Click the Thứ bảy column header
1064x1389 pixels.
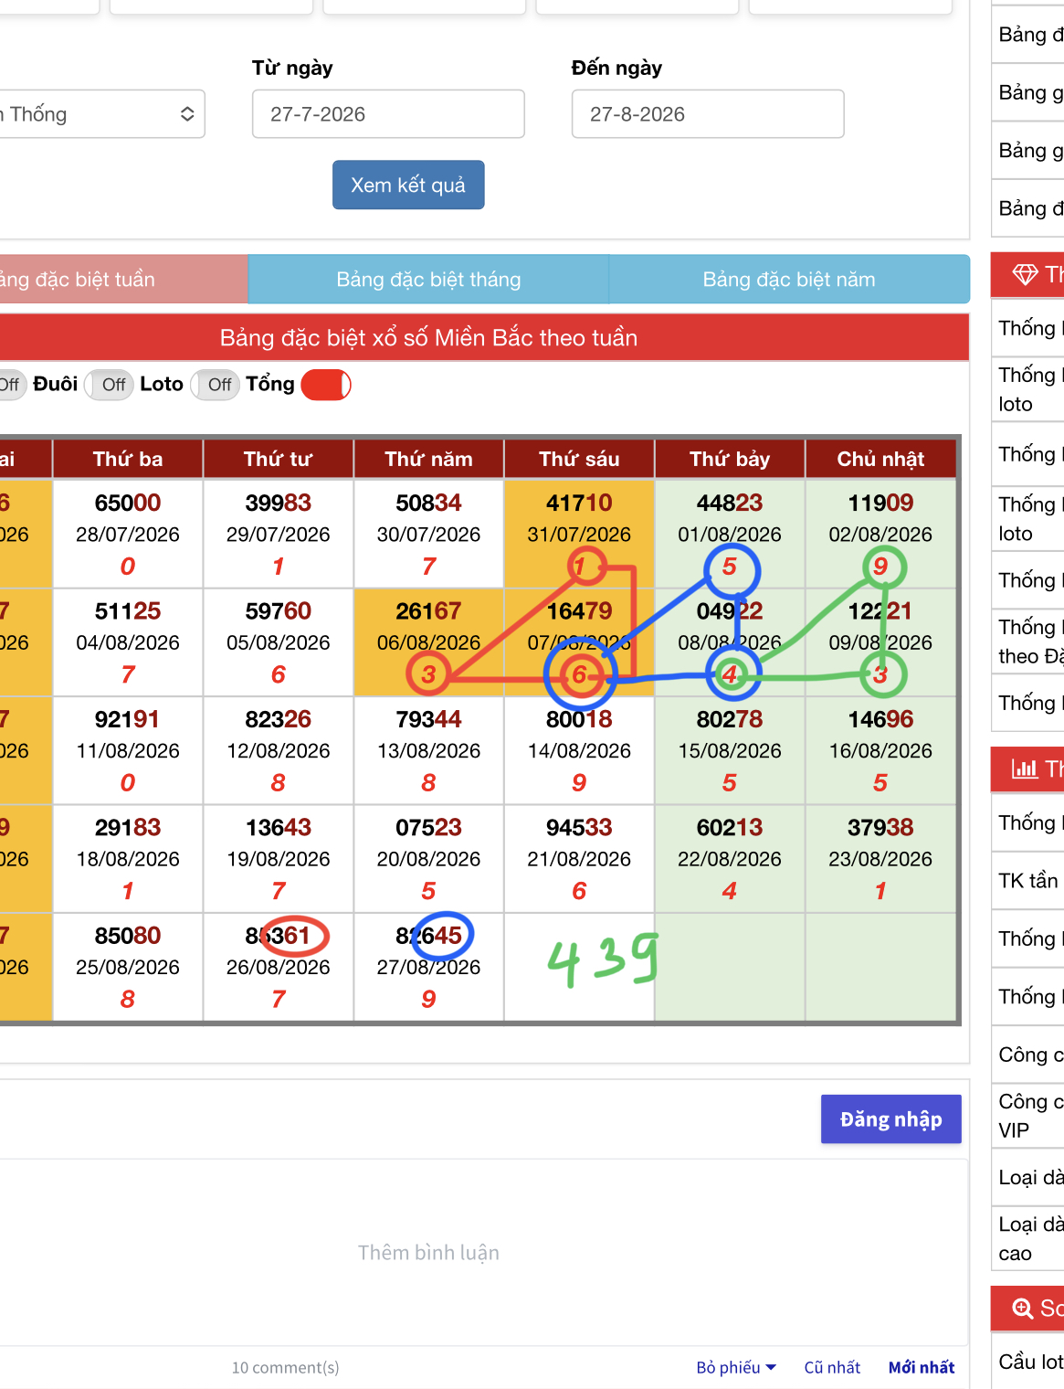pyautogui.click(x=730, y=459)
